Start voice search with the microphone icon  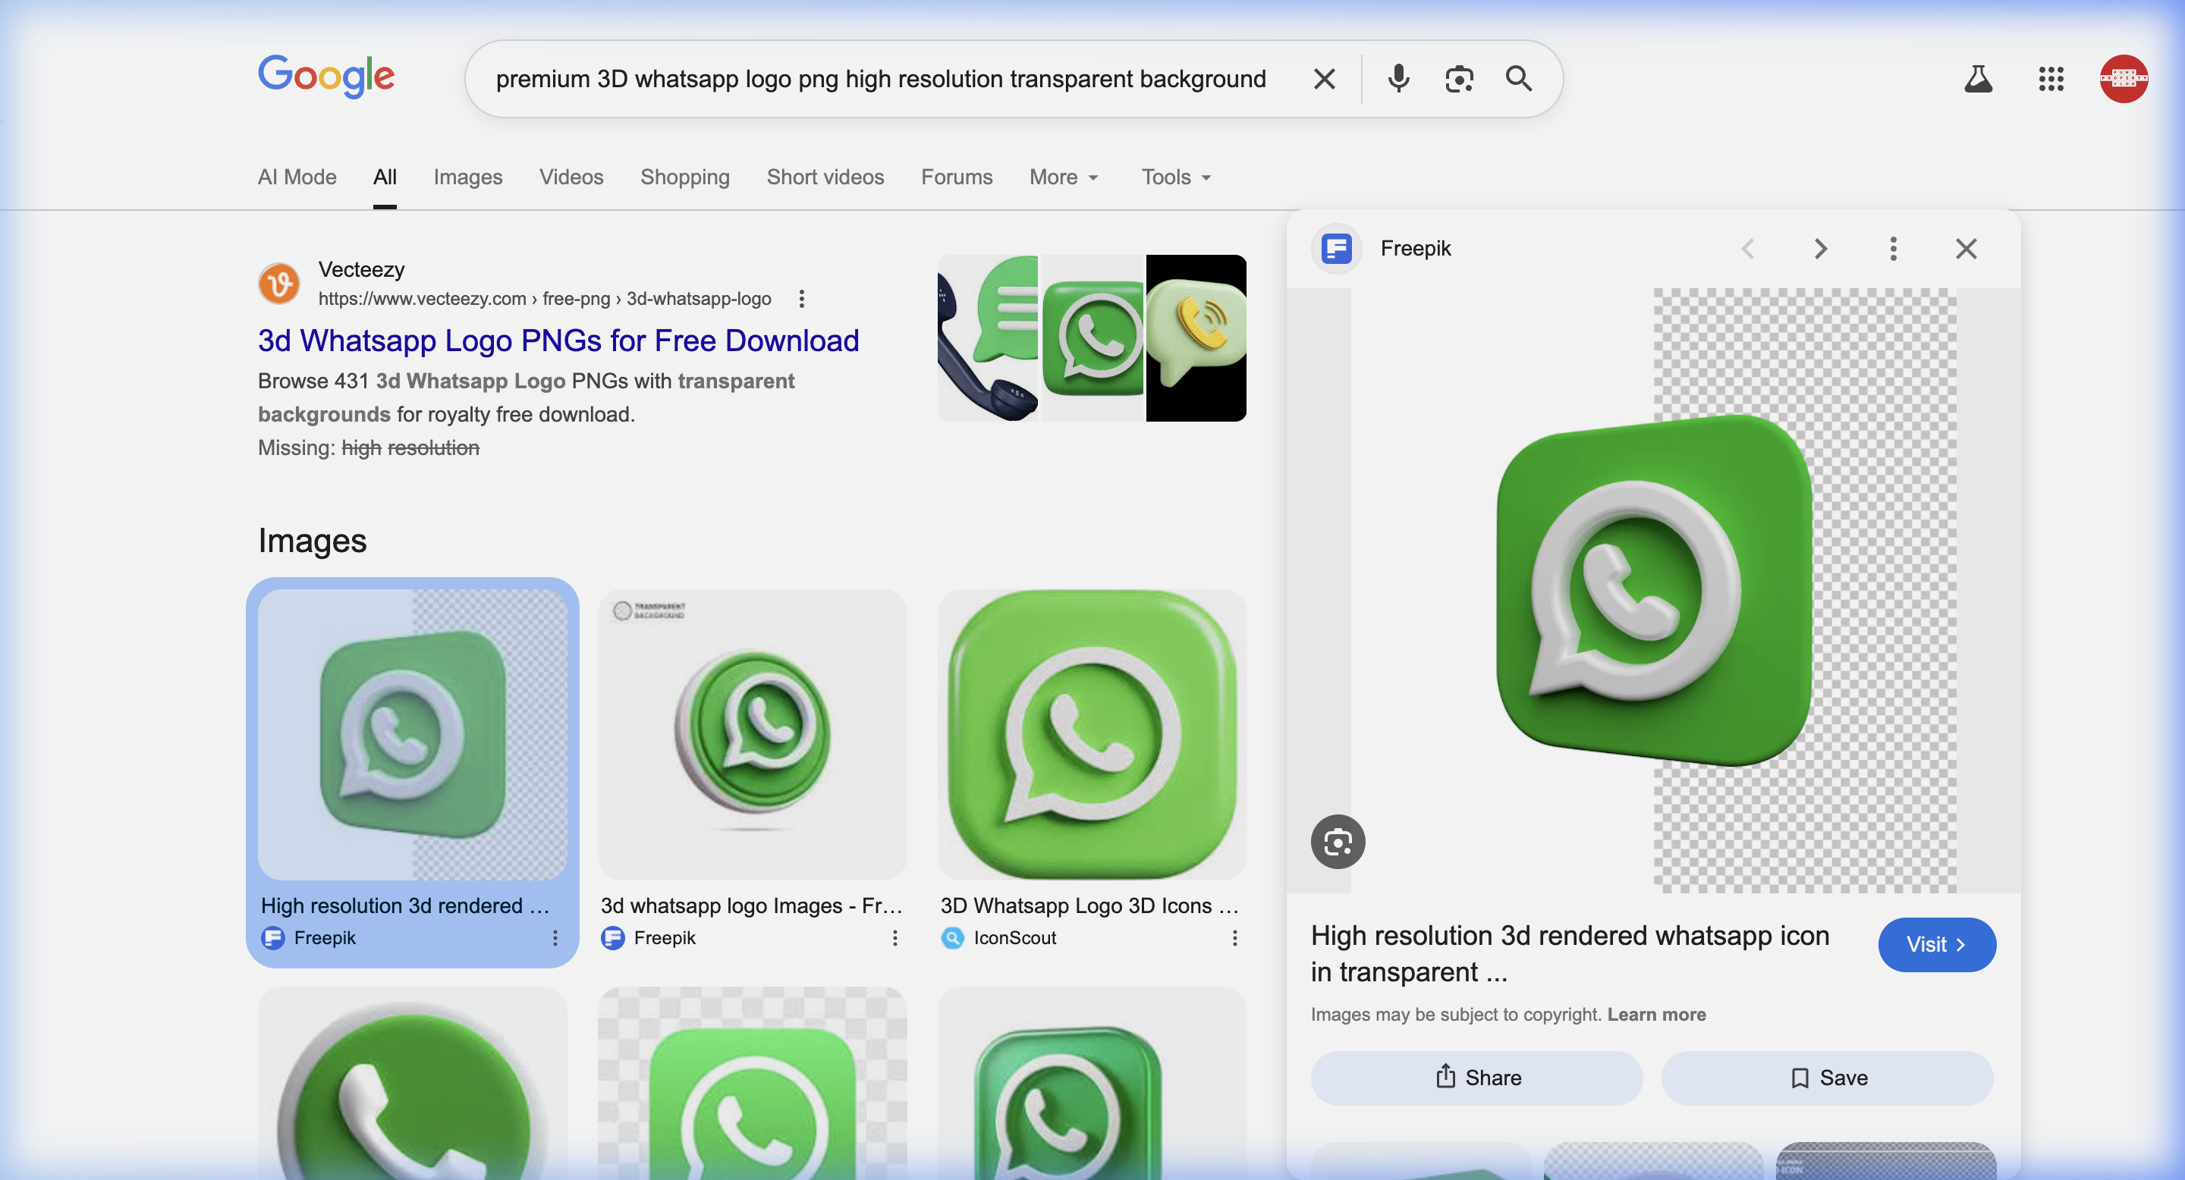1399,79
